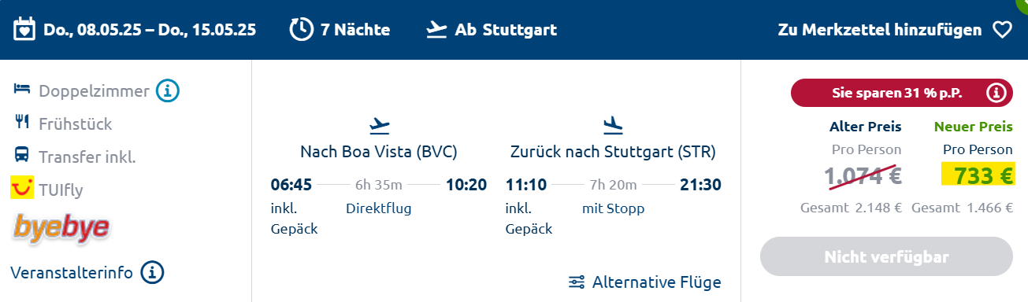Click the byebye operator logo
Screen dimensions: 1028x302
(x=61, y=228)
